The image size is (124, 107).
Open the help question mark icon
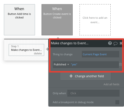pos(110,43)
